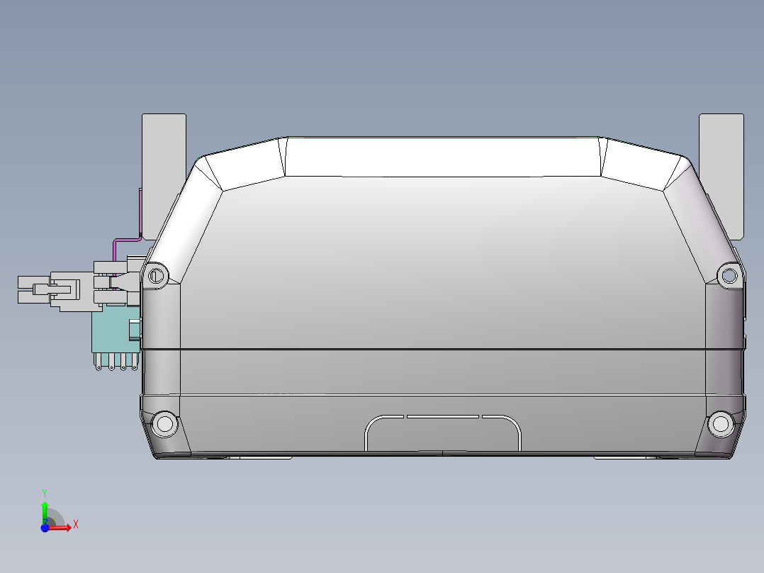Screen dimensions: 764x573
Task: Select the white top chamfer face of the housing
Action: click(x=442, y=157)
